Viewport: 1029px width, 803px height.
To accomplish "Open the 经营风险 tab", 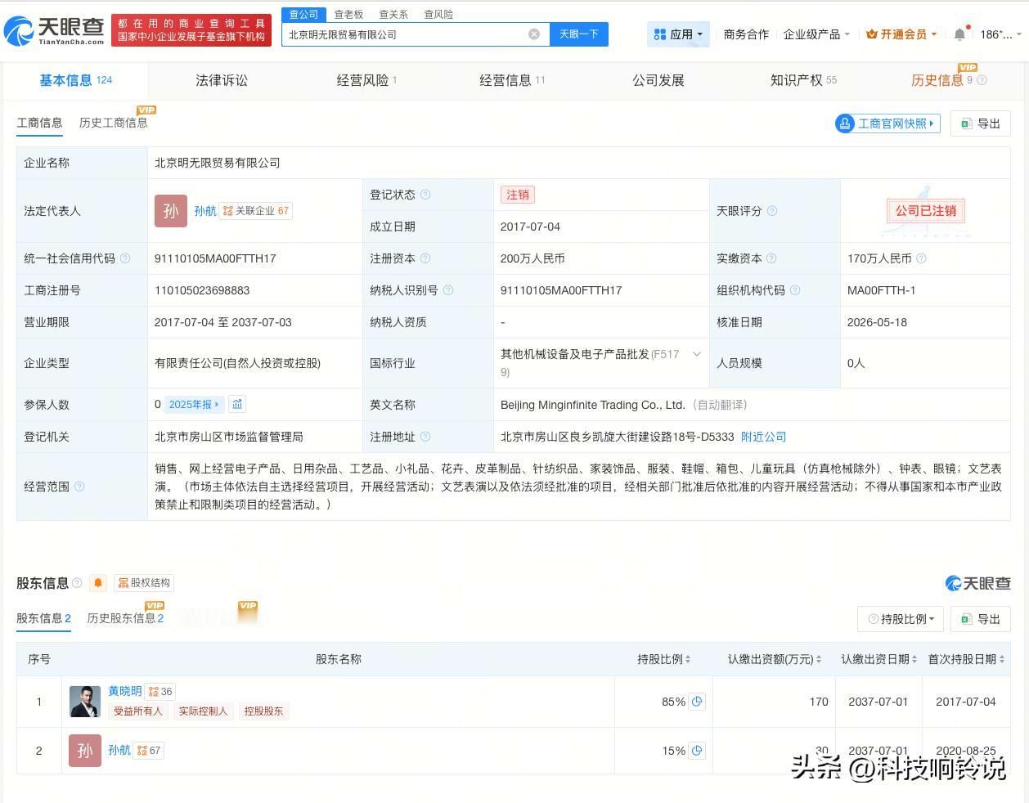I will pos(366,80).
